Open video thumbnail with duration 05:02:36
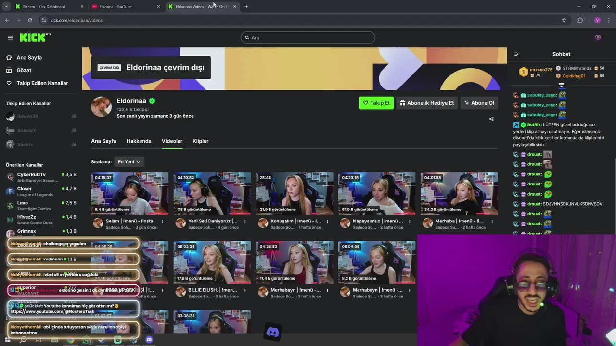This screenshot has width=616, height=346. click(x=212, y=262)
